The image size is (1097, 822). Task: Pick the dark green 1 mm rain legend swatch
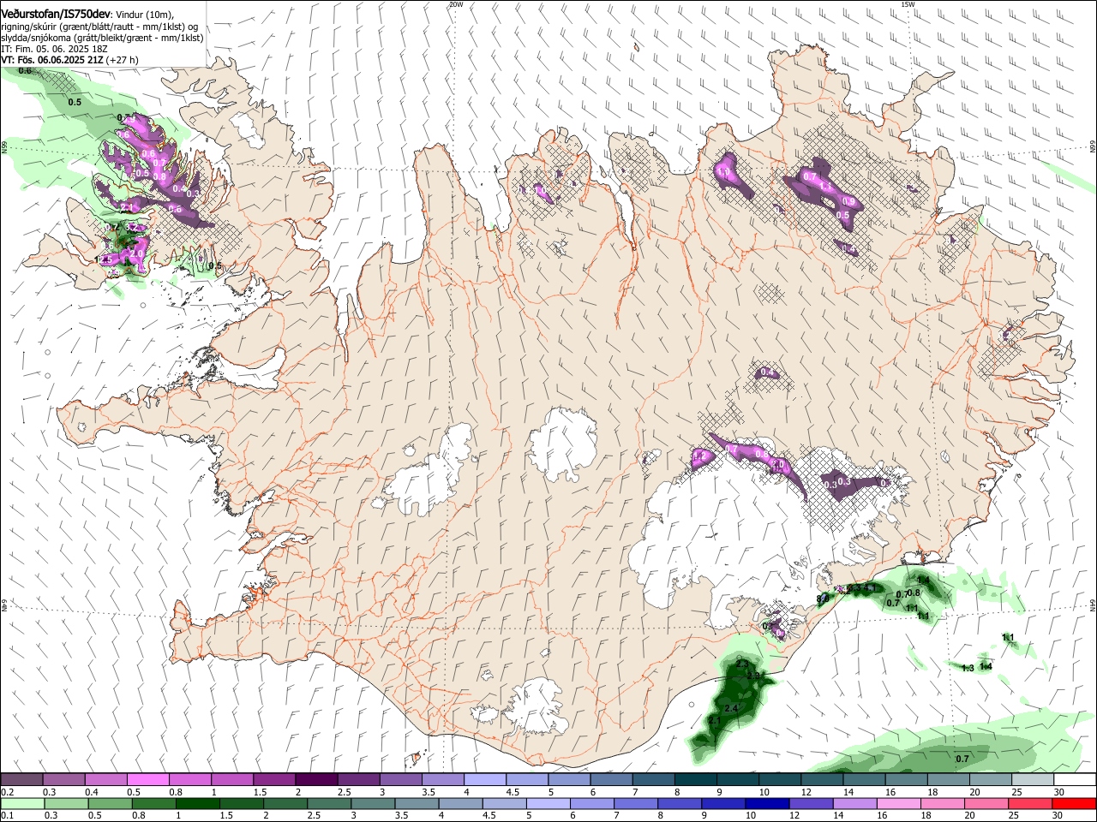(196, 803)
